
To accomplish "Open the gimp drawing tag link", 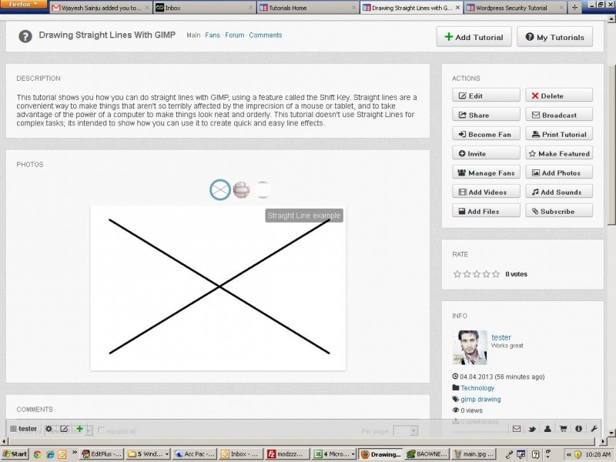I will pos(480,399).
